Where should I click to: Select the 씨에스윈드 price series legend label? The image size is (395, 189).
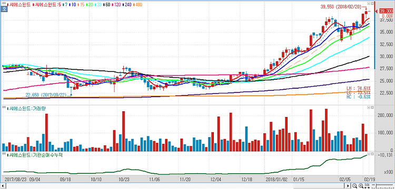pyautogui.click(x=19, y=5)
